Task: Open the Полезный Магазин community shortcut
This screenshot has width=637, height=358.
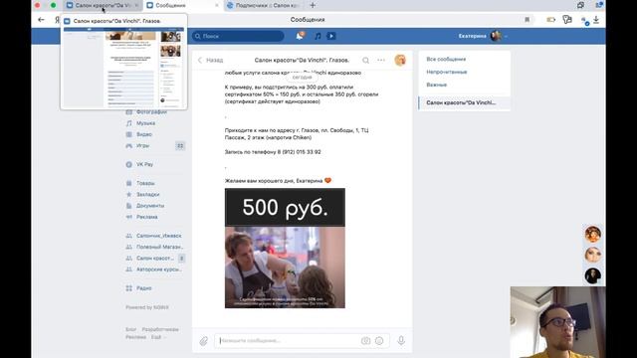Action: click(x=159, y=247)
